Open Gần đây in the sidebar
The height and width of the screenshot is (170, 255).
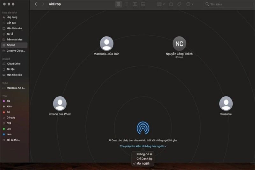pyautogui.click(x=14, y=23)
